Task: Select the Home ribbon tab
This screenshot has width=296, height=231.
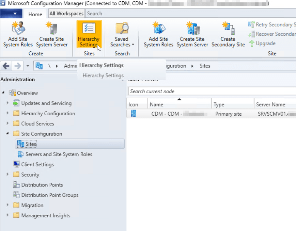Action: coord(35,14)
